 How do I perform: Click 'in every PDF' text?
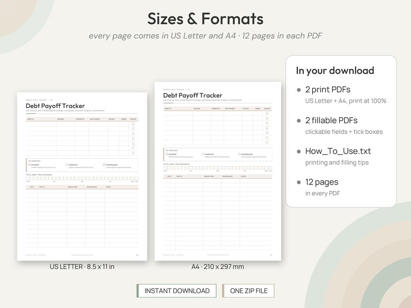point(322,193)
